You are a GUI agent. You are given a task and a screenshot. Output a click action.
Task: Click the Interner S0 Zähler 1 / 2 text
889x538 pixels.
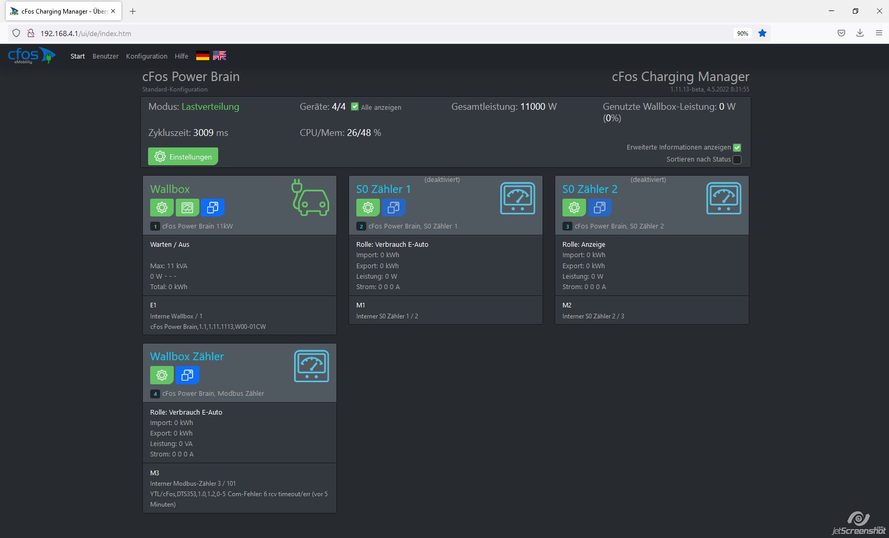pyautogui.click(x=387, y=316)
